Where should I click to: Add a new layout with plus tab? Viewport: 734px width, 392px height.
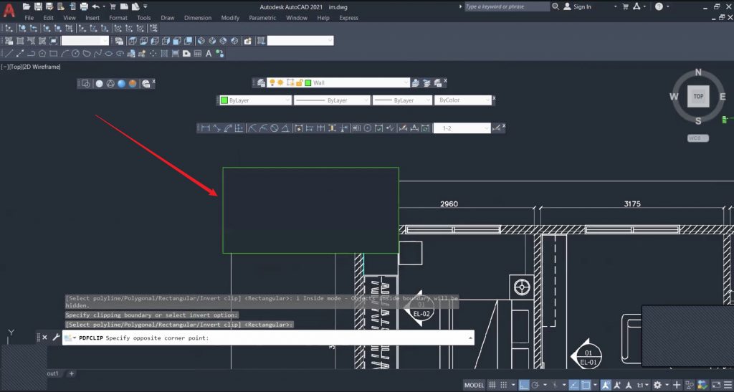[71, 374]
